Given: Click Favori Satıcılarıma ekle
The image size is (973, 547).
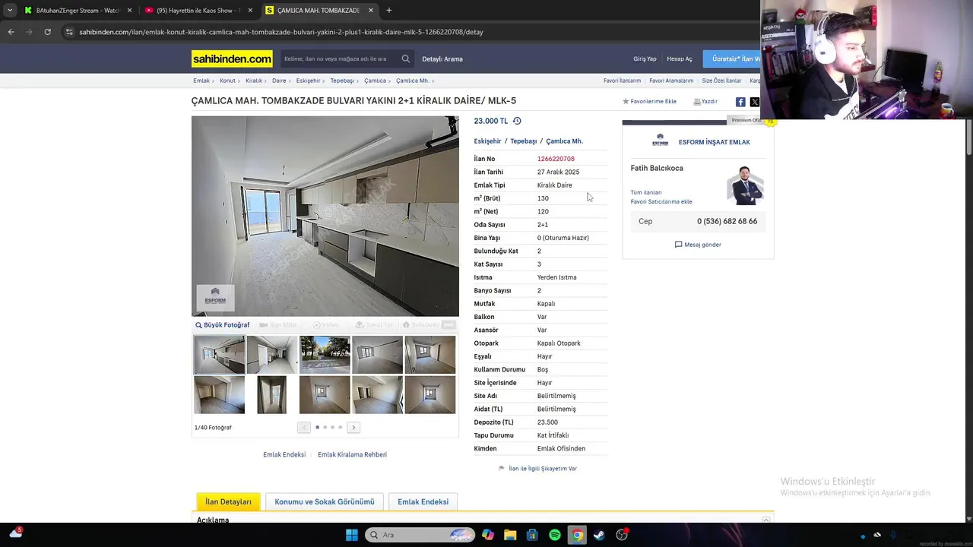Looking at the screenshot, I should click(x=661, y=202).
